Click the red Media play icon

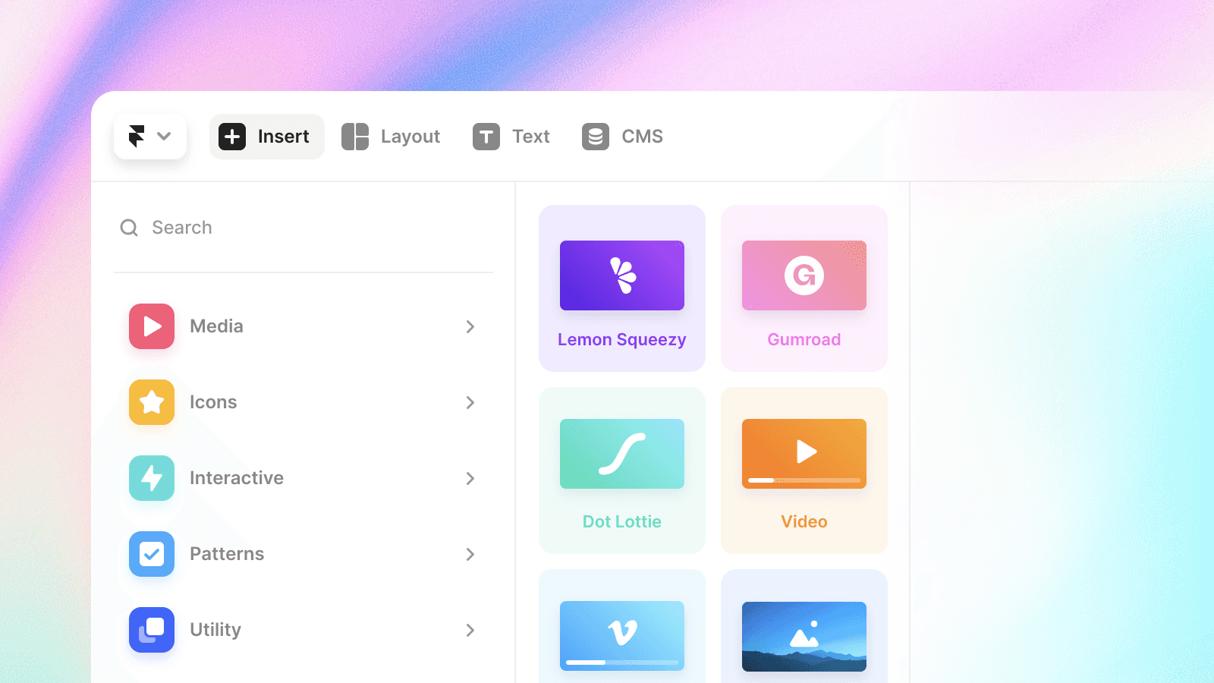point(152,326)
